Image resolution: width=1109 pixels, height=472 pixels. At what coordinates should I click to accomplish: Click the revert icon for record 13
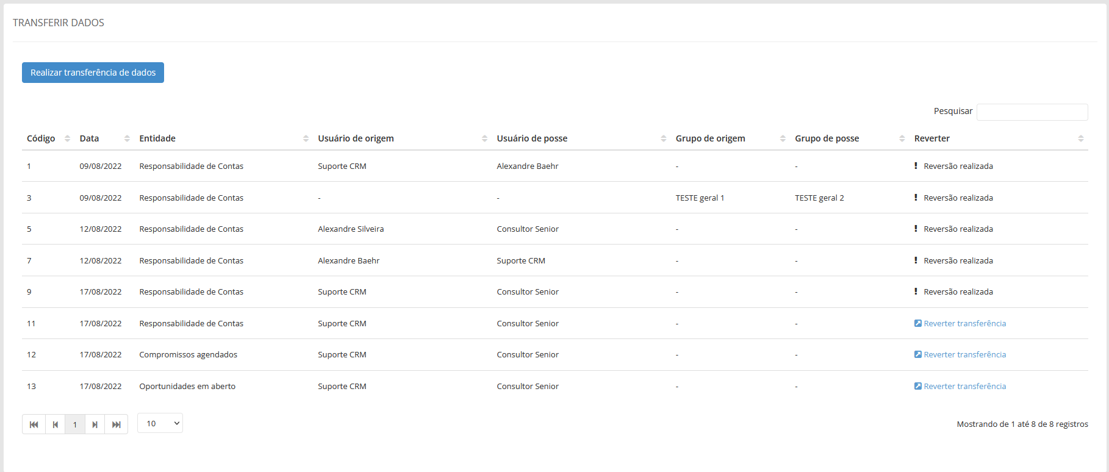coord(918,386)
